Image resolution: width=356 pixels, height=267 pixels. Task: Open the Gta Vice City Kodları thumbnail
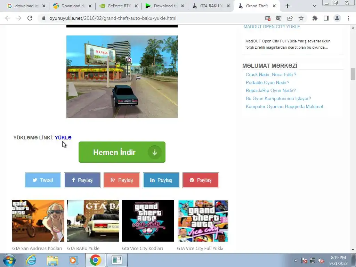[148, 221]
